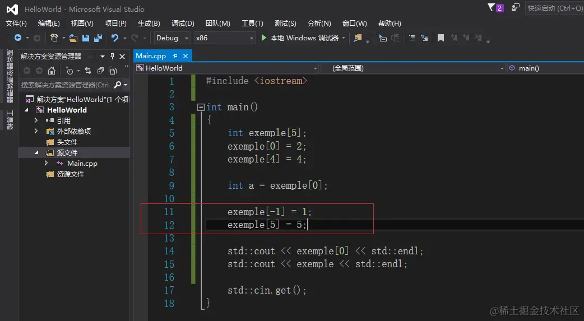Expand the 外部依赖项 node
Screen dimensions: 584x321
(x=36, y=131)
